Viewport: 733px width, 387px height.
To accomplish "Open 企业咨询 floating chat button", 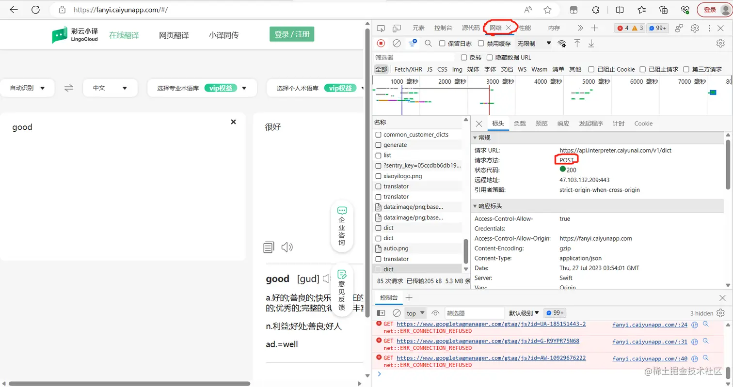I will [x=342, y=226].
